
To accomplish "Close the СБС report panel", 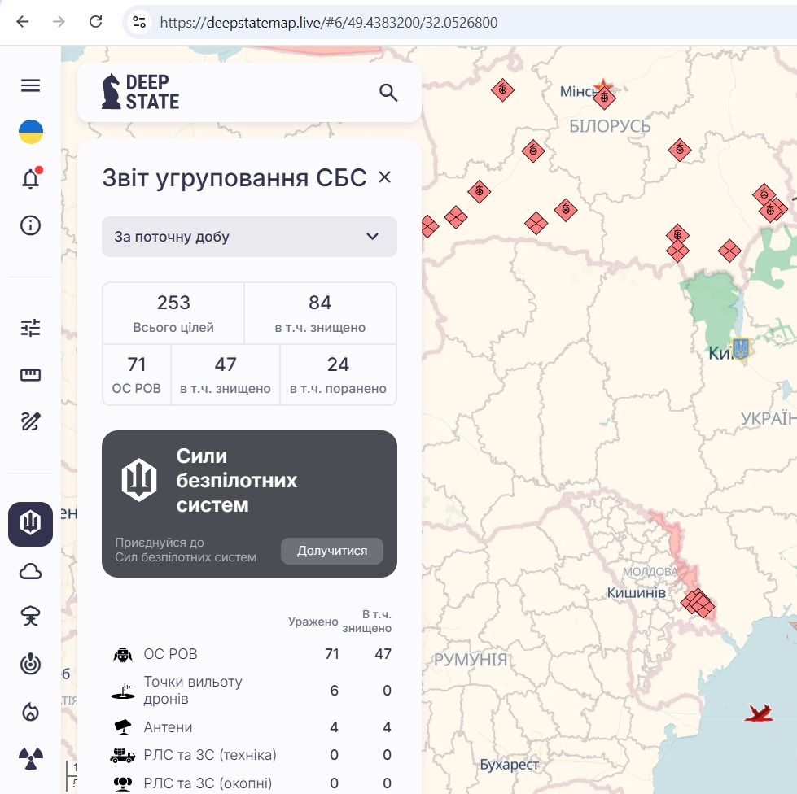I will click(385, 177).
